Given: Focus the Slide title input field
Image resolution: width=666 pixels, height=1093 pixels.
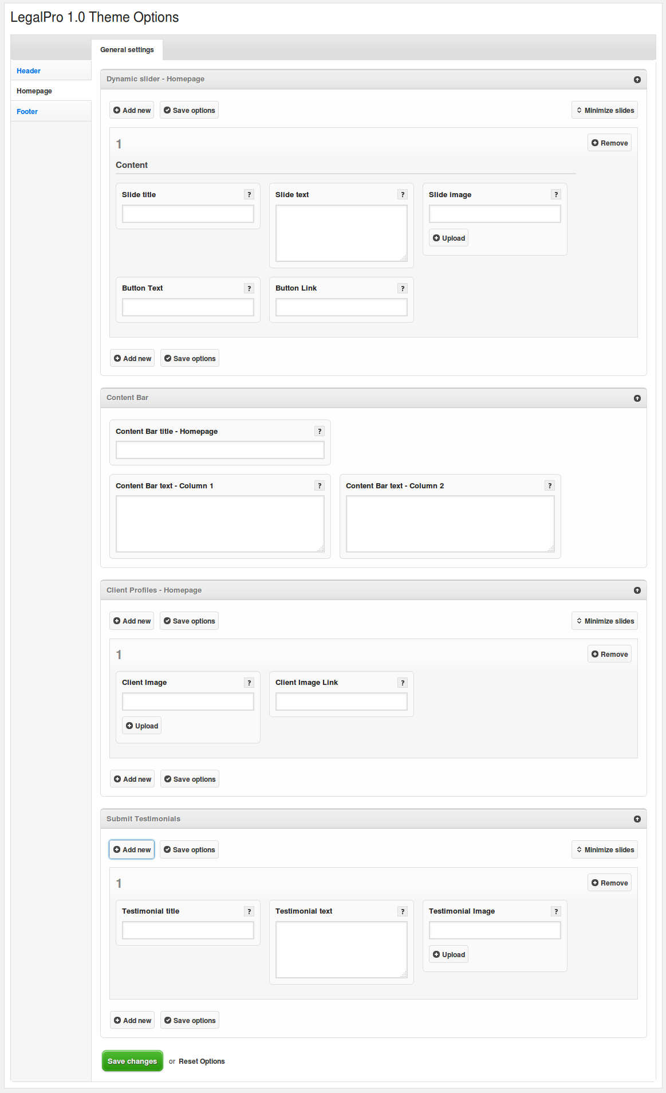Looking at the screenshot, I should pyautogui.click(x=188, y=214).
